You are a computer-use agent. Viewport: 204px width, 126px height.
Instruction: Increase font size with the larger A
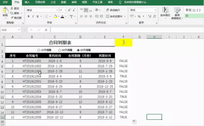tap(69, 10)
